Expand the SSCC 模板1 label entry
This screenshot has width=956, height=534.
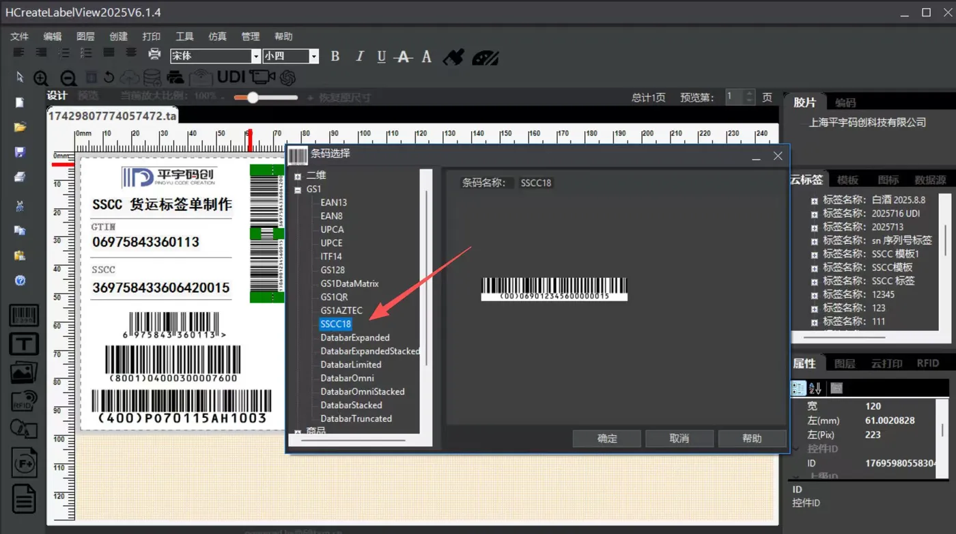pos(814,254)
